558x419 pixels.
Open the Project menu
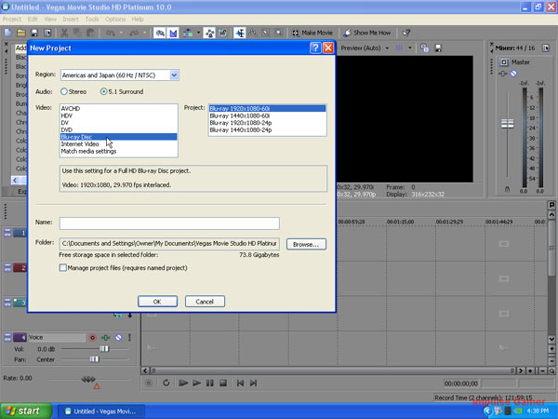pyautogui.click(x=12, y=20)
